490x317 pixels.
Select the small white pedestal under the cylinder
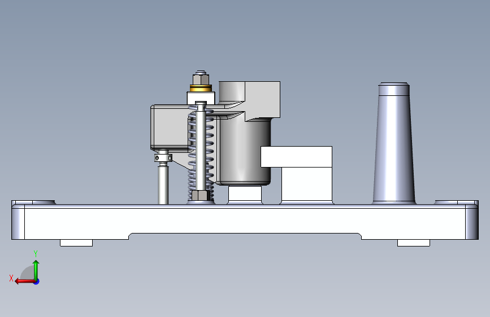(x=245, y=195)
